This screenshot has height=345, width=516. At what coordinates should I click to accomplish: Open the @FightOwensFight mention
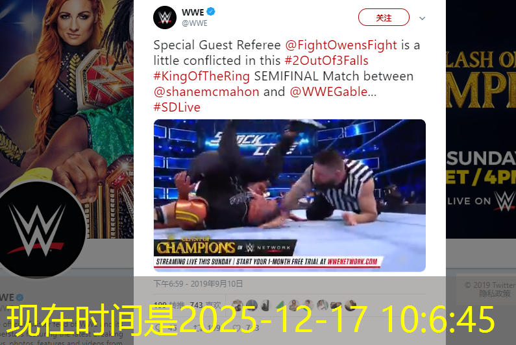[x=341, y=45]
